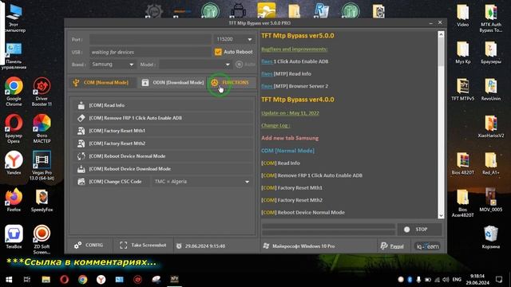Click the clock icon beside the date
511x287 pixels.
[x=179, y=246]
